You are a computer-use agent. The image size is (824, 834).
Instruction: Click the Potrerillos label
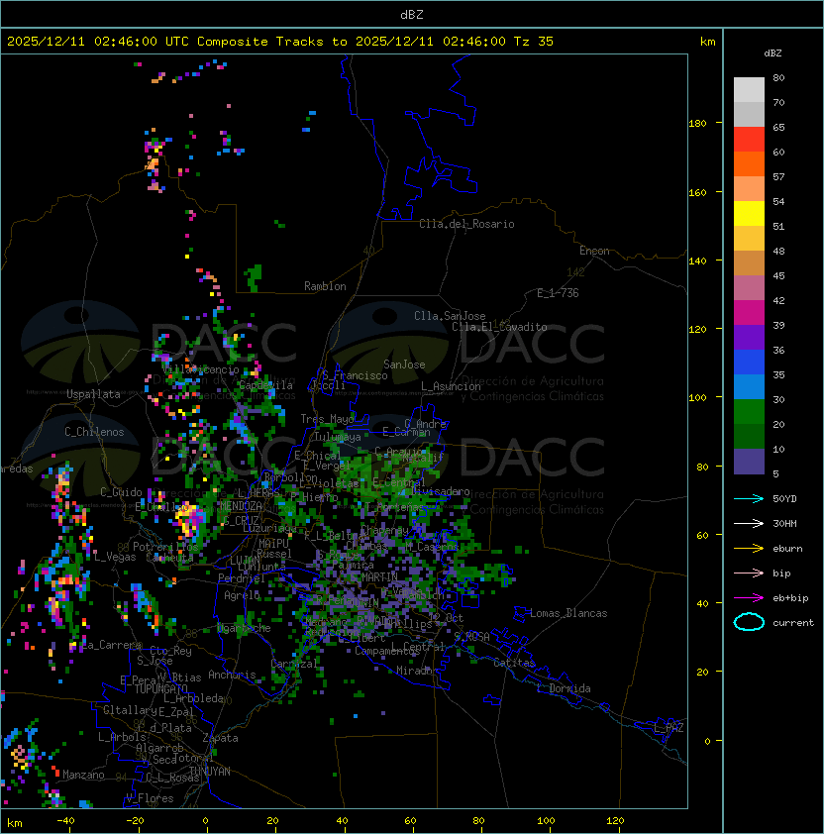tap(165, 547)
